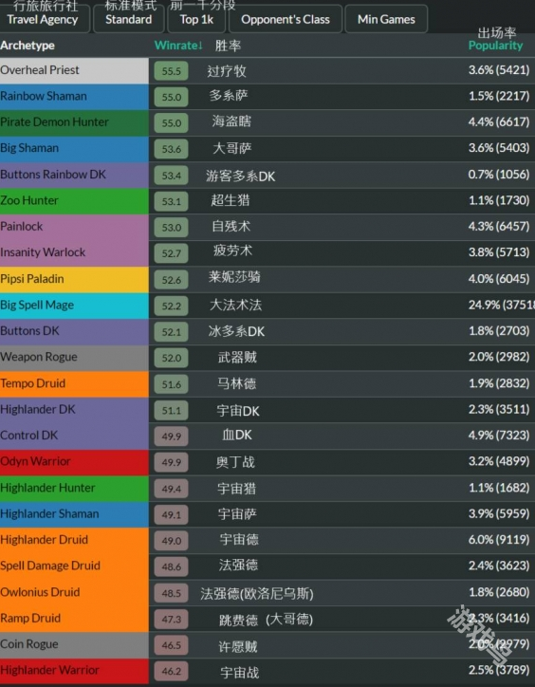The width and height of the screenshot is (535, 687).
Task: Click the 49.0 winrate badge
Action: 172,541
